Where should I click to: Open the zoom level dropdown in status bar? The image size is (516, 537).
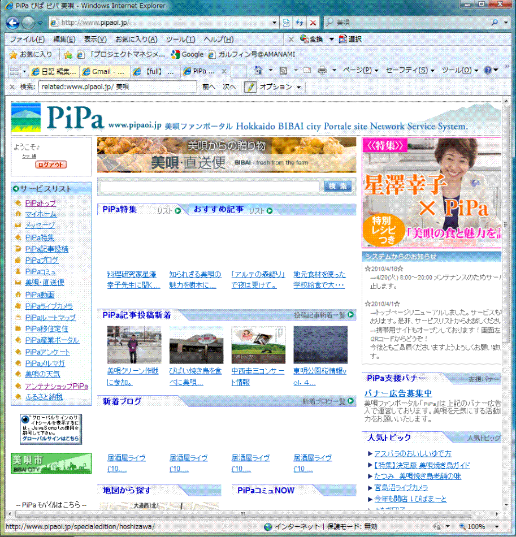(496, 526)
